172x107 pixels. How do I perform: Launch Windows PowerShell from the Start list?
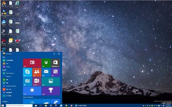point(9,86)
